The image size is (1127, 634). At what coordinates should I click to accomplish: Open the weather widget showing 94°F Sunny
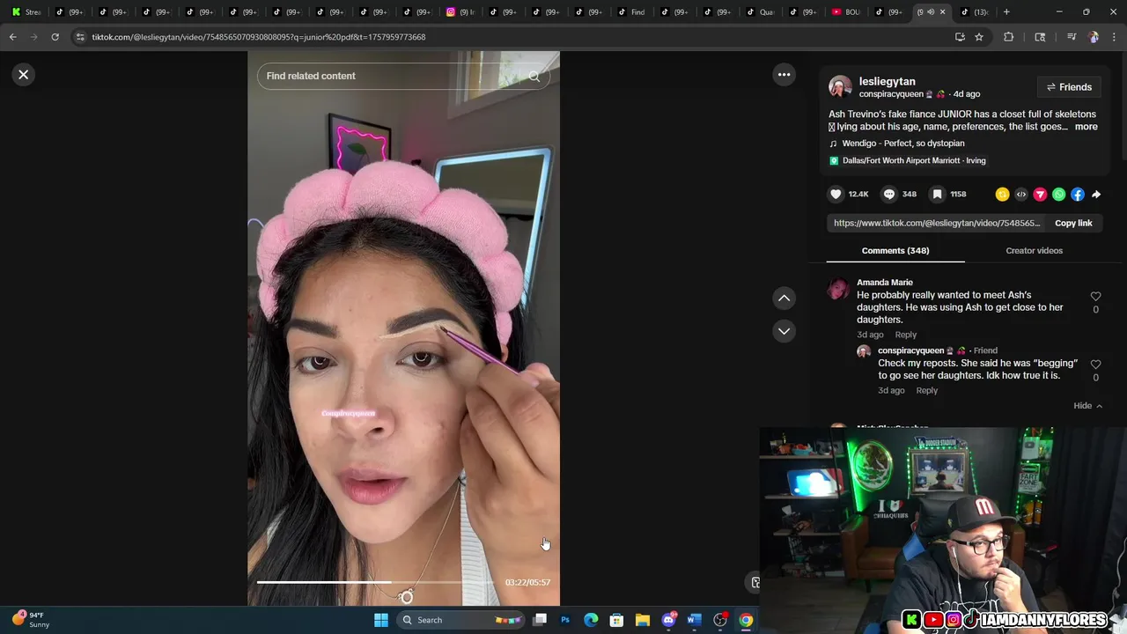click(30, 620)
